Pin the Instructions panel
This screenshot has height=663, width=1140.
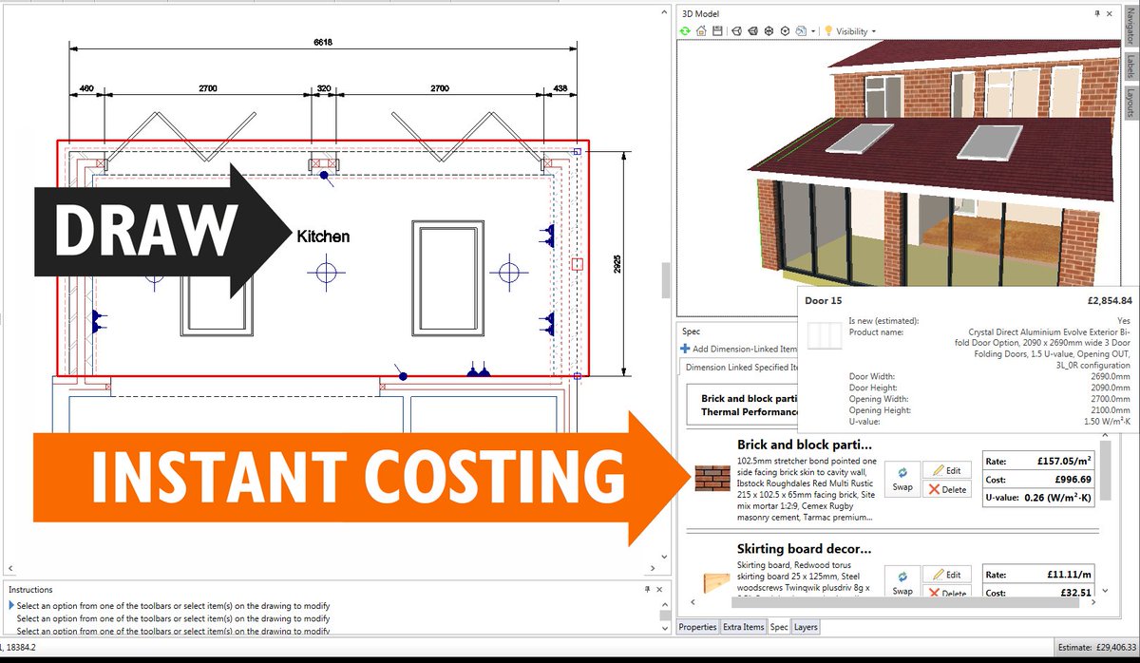tap(647, 590)
